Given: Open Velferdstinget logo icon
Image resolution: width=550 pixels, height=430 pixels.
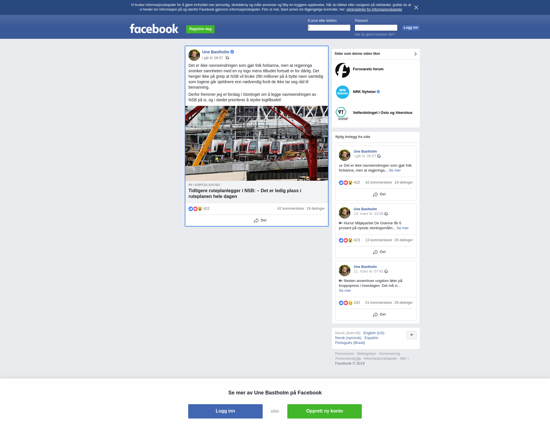Looking at the screenshot, I should pos(342,113).
